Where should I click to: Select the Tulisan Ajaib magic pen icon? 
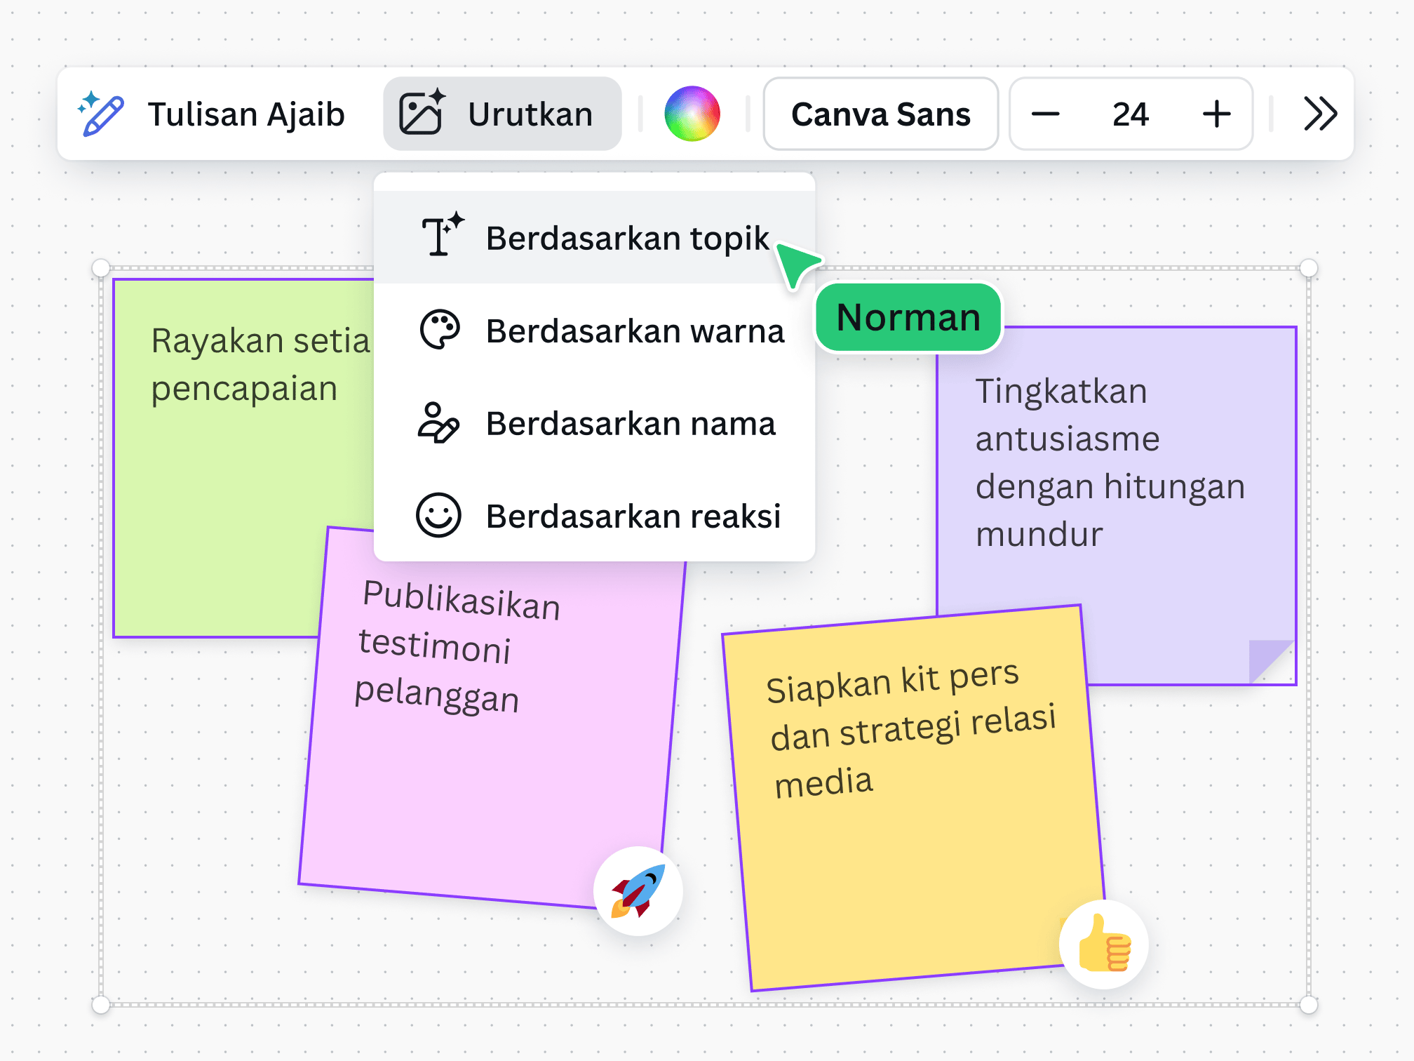click(x=102, y=113)
